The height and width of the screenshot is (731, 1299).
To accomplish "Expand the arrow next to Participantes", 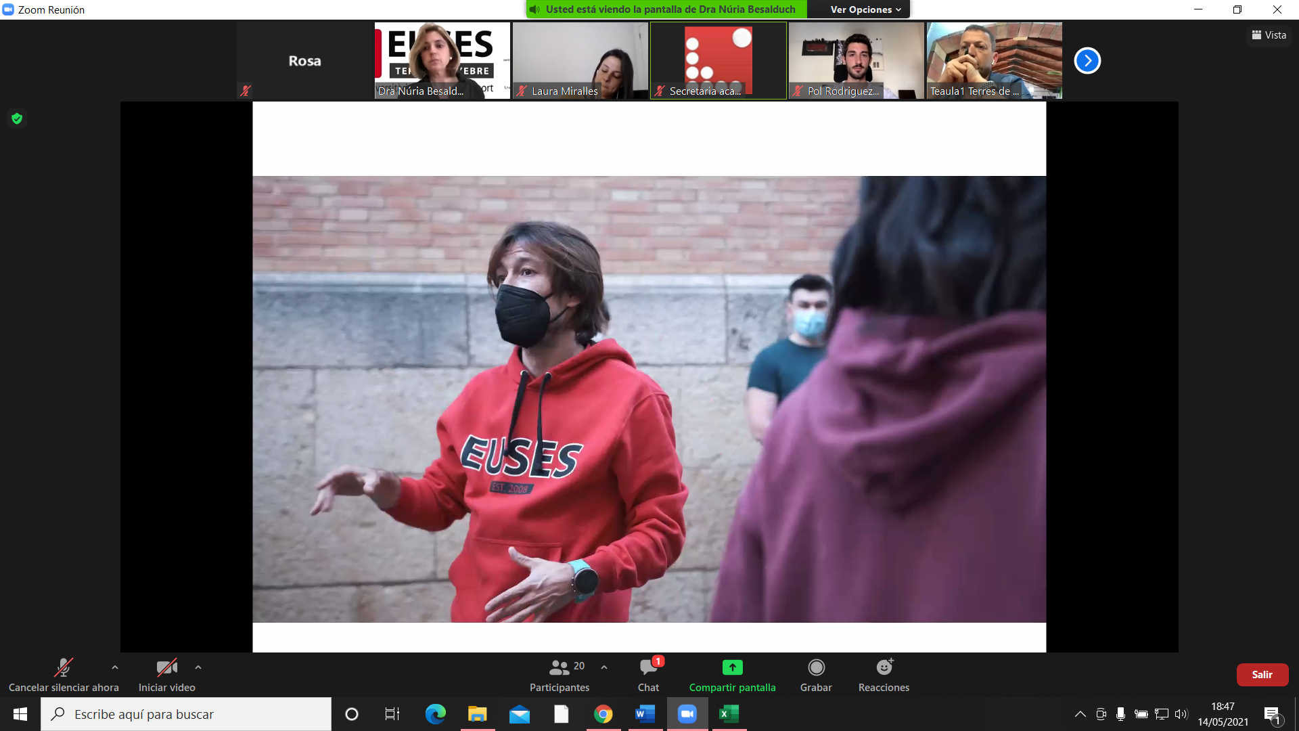I will 604,667.
